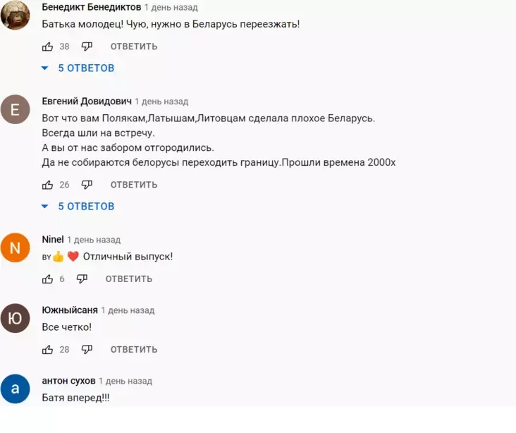Expand 5 replies under Евгений's comment
516x433 pixels.
click(78, 207)
